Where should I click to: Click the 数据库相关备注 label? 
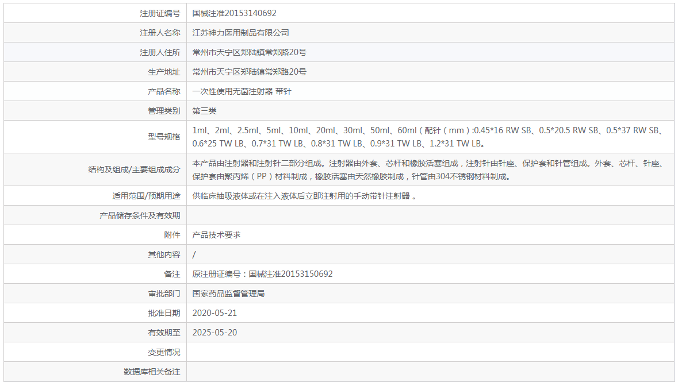coord(152,372)
